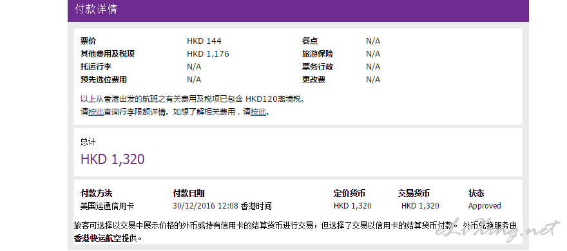The width and height of the screenshot is (567, 251).
Task: Open the 按此 link about related fees
Action: pos(258,112)
